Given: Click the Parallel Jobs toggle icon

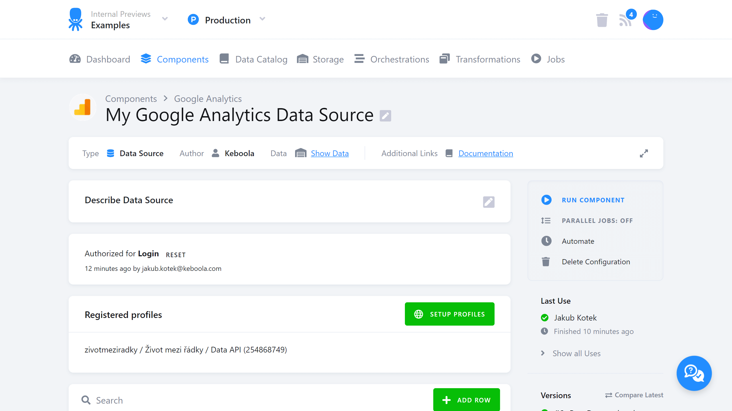Looking at the screenshot, I should point(546,220).
